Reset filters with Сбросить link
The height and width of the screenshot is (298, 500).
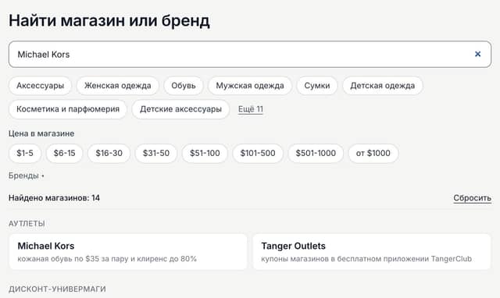tap(472, 198)
